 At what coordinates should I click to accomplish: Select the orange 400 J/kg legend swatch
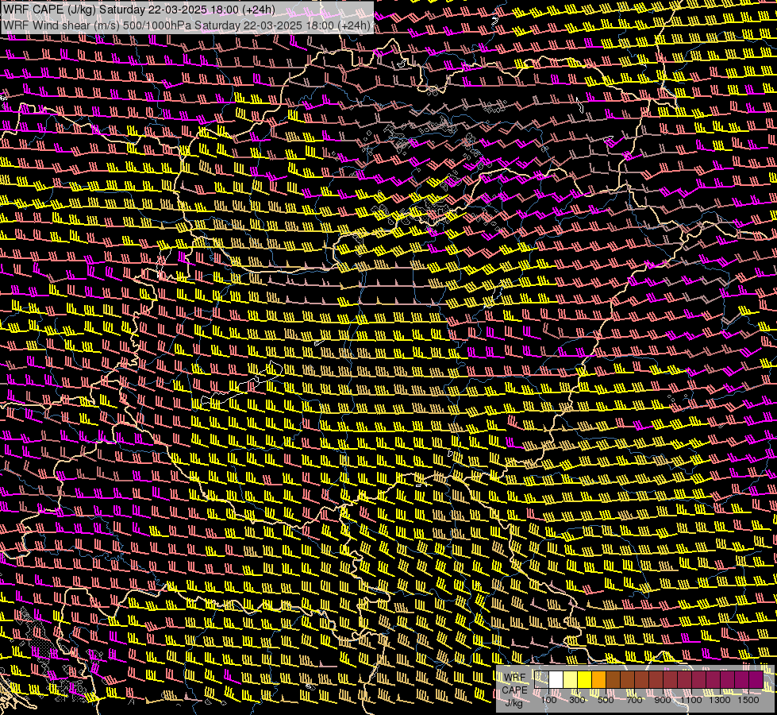pos(599,680)
